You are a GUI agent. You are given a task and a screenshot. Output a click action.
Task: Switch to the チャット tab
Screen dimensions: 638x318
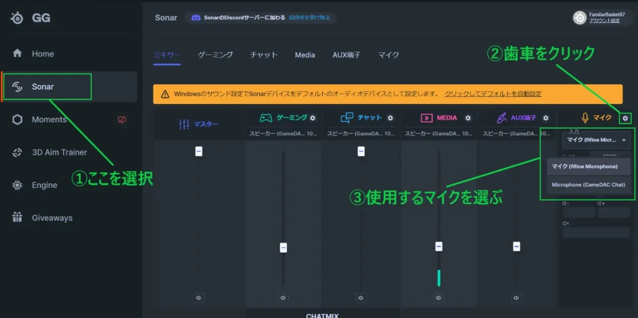(x=264, y=55)
